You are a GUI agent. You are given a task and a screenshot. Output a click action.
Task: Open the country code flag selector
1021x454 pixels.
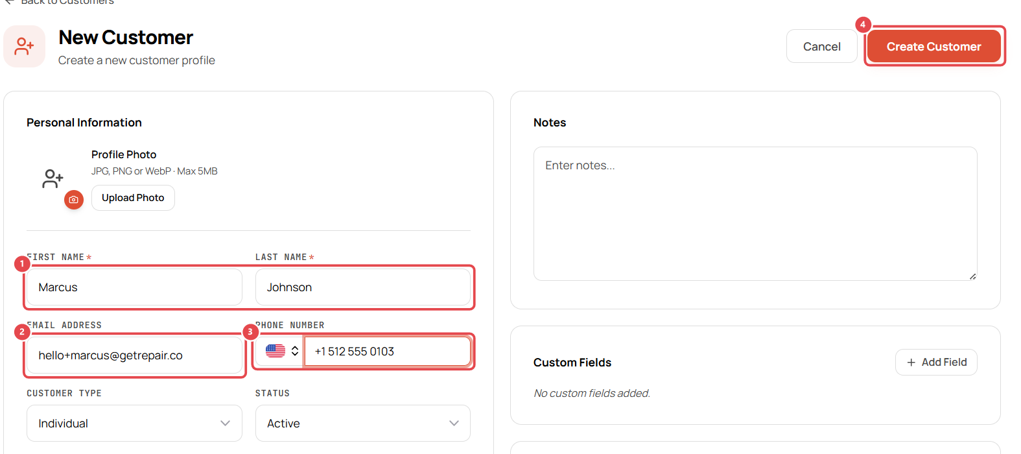click(282, 352)
